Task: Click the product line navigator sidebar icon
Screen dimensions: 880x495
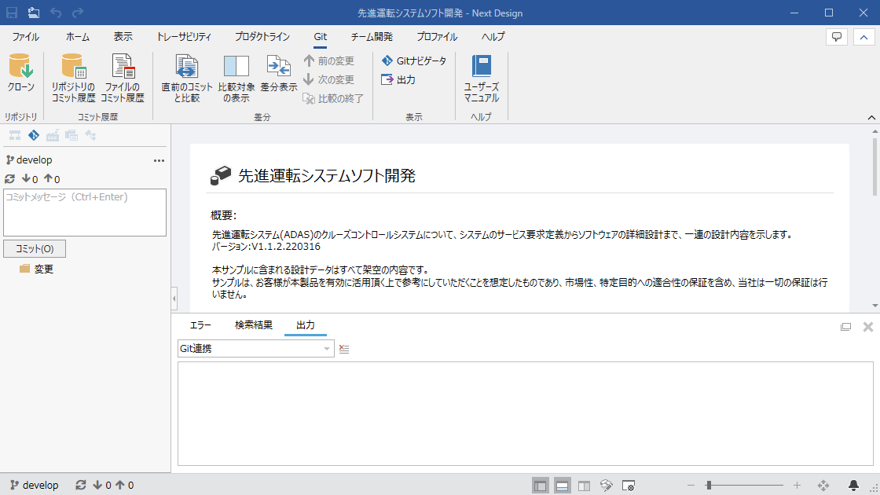Action: coord(53,135)
